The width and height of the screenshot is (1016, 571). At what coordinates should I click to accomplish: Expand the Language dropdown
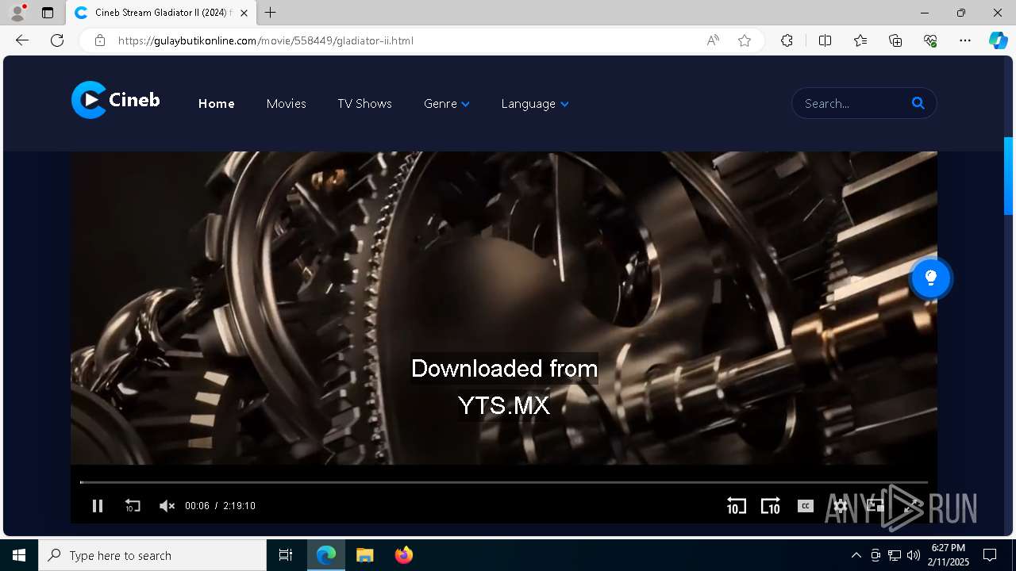tap(534, 104)
